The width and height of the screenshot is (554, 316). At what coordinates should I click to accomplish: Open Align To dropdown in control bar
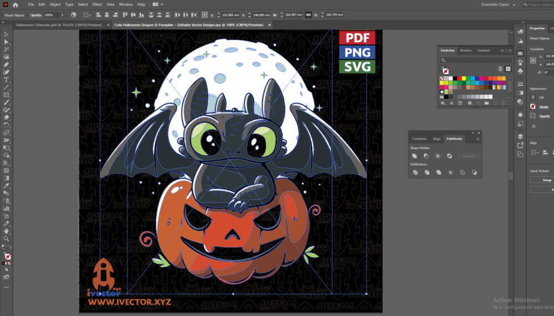[x=86, y=15]
